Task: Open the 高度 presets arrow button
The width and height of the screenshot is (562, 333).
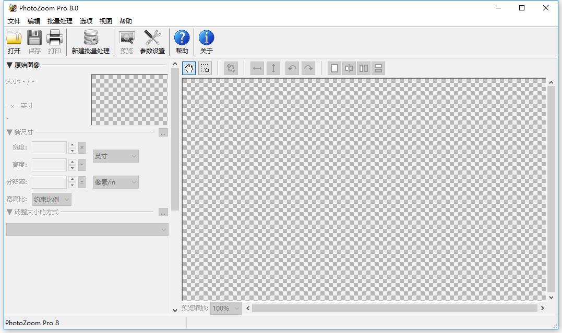Action: [82, 165]
